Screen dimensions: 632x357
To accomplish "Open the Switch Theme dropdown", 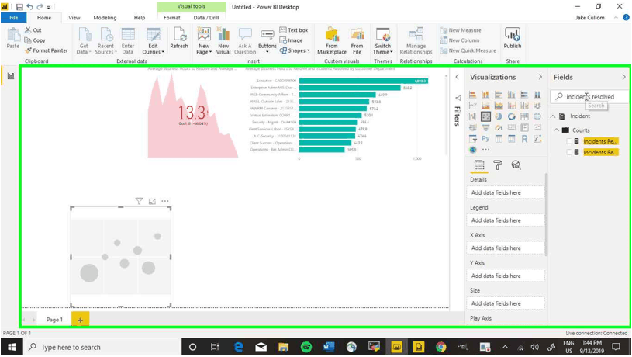I will click(x=383, y=40).
